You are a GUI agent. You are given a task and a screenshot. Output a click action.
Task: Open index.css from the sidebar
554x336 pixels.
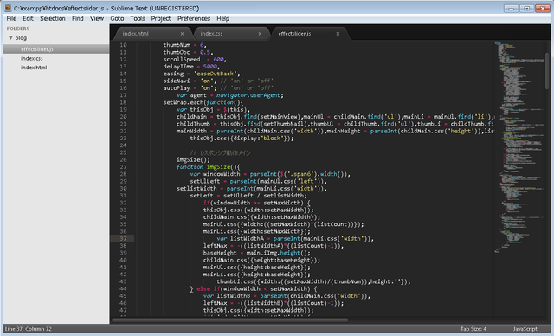click(x=32, y=58)
